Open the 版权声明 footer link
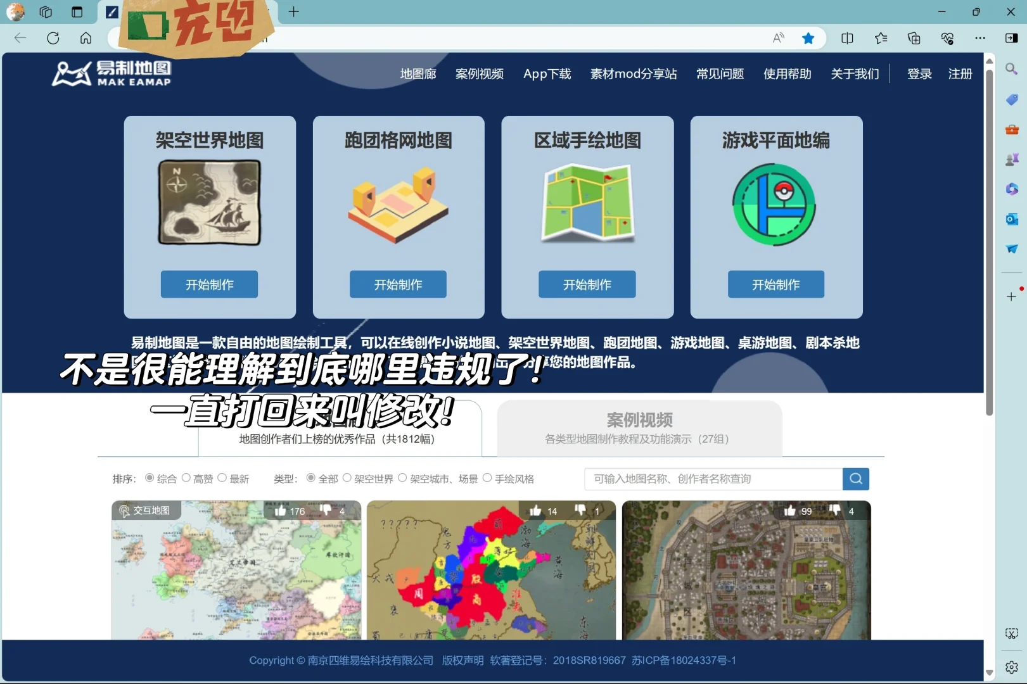 pos(462,660)
